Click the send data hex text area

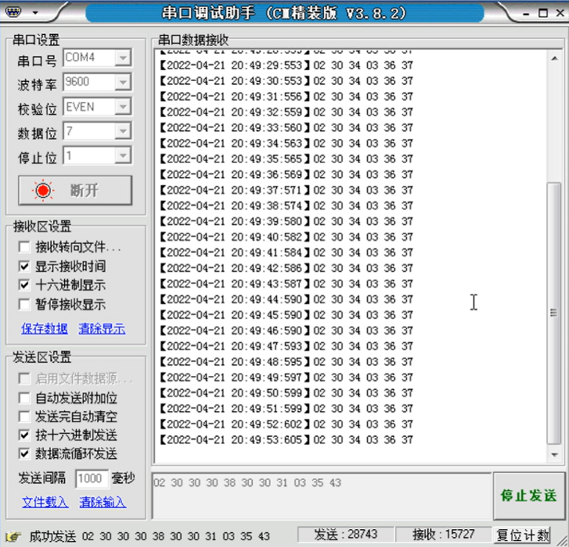click(x=320, y=496)
